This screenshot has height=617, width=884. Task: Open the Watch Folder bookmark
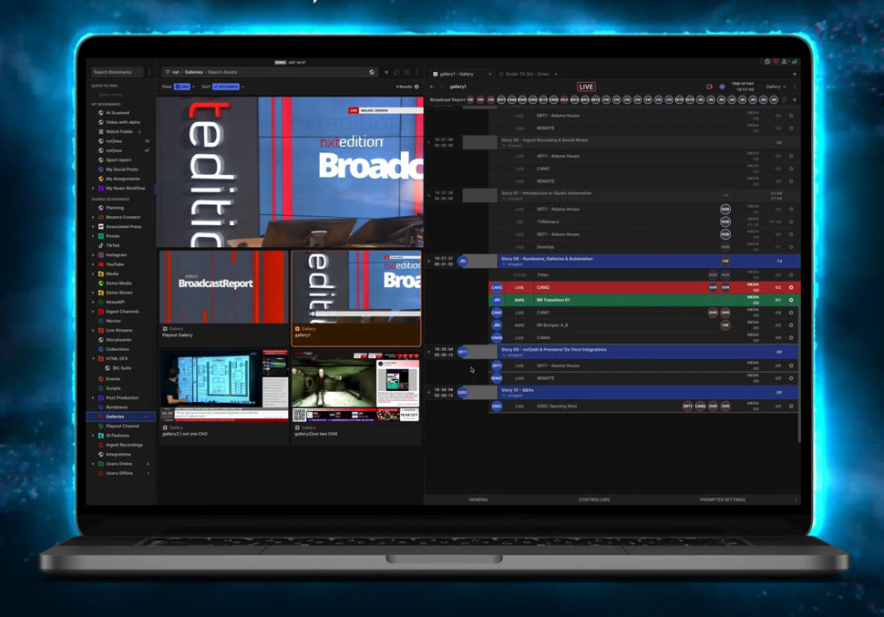point(119,131)
